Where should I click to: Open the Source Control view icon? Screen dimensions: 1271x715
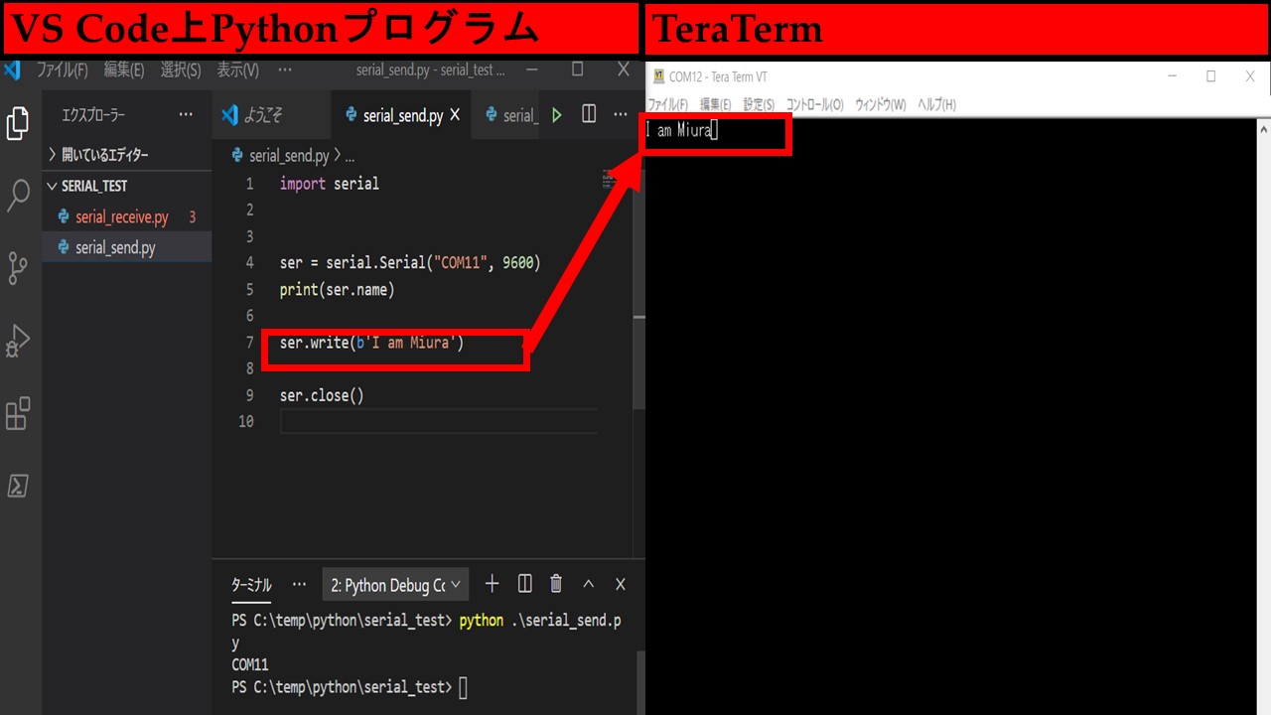18,268
